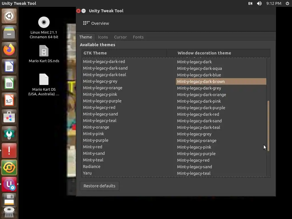Select Mint-y-legacy-dark-purple window decoration
This screenshot has height=219, width=292.
click(x=221, y=108)
